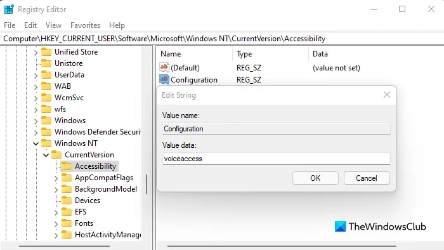The height and width of the screenshot is (250, 444).
Task: Click the Accessibility folder icon
Action: point(67,166)
